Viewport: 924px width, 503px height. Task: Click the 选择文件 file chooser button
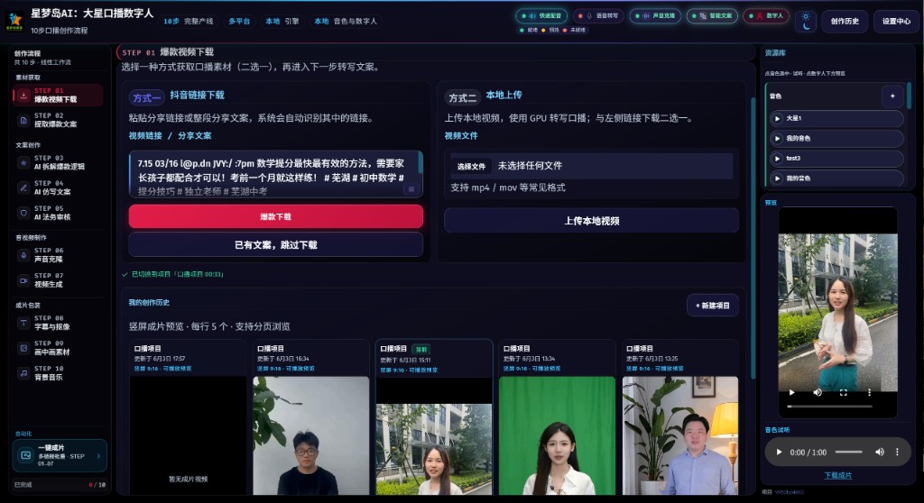(x=471, y=167)
